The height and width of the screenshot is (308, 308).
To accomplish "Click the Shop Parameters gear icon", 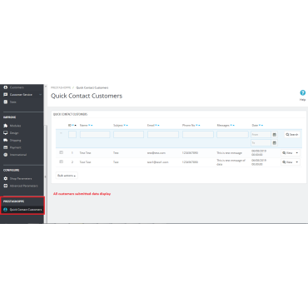I will click(x=5, y=178).
